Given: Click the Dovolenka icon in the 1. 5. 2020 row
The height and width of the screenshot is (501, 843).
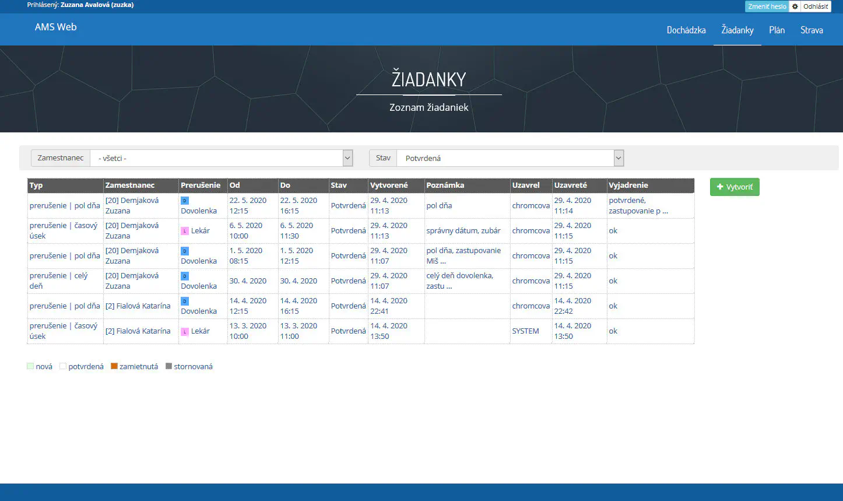Looking at the screenshot, I should (185, 251).
